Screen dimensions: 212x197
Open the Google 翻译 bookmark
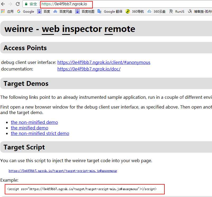tap(110, 11)
